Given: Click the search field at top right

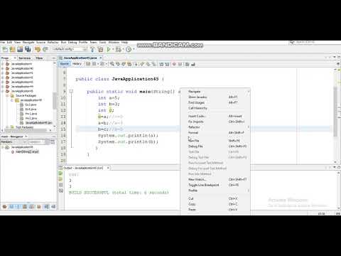Looking at the screenshot, I should (314, 42).
